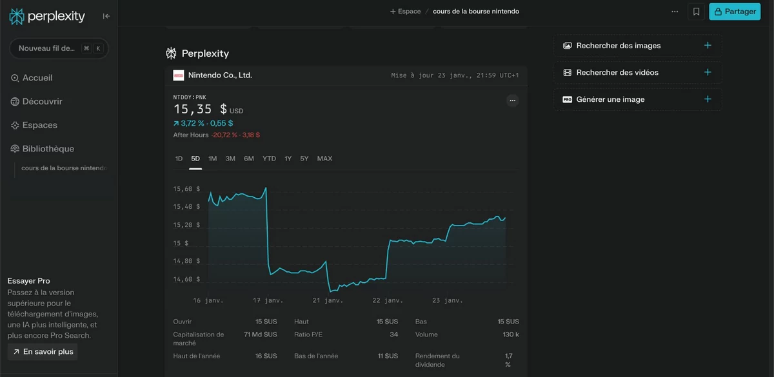The image size is (774, 377).
Task: Click the Espaces sparkle icon
Action: click(15, 125)
